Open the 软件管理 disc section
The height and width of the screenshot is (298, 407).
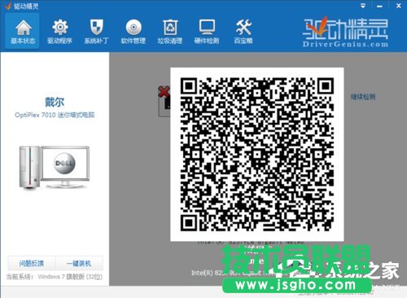pos(133,32)
